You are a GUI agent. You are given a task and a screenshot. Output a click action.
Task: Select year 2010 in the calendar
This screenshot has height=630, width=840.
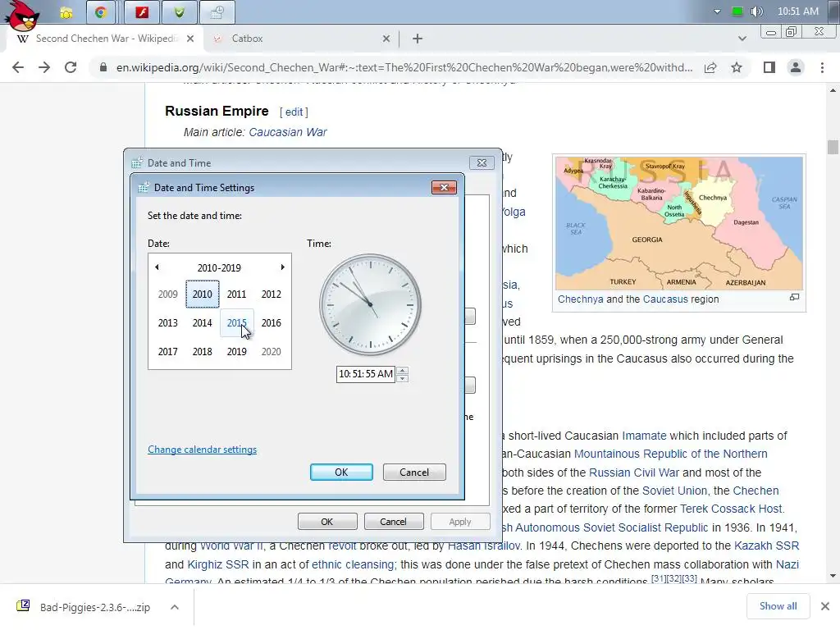coord(203,294)
